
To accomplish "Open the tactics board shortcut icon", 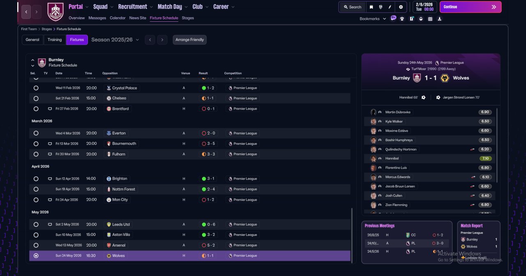I will [411, 18].
